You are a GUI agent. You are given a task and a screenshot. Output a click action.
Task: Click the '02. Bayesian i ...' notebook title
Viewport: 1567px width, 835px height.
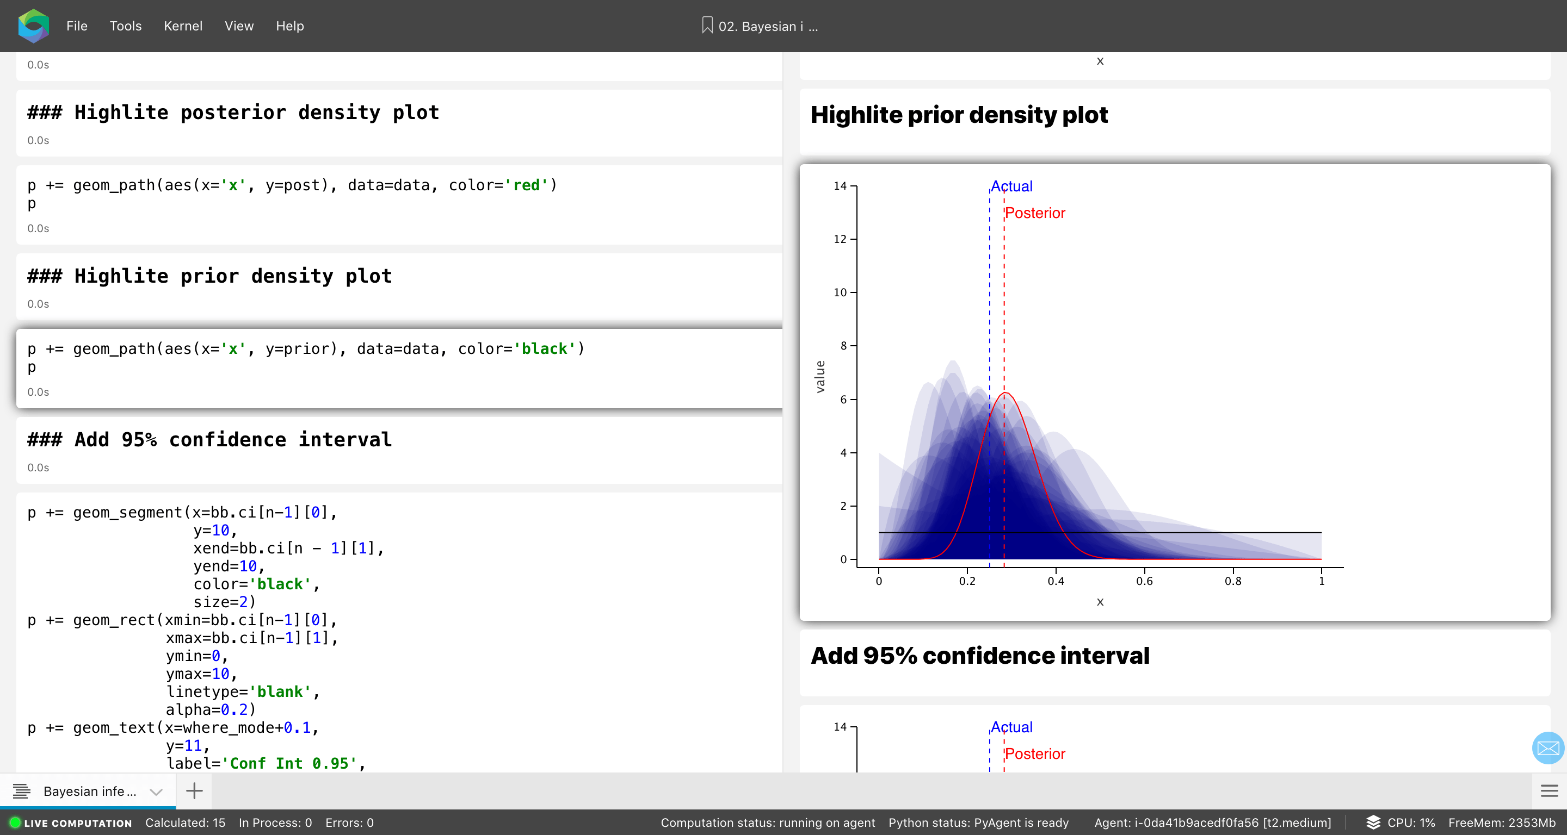(x=768, y=26)
